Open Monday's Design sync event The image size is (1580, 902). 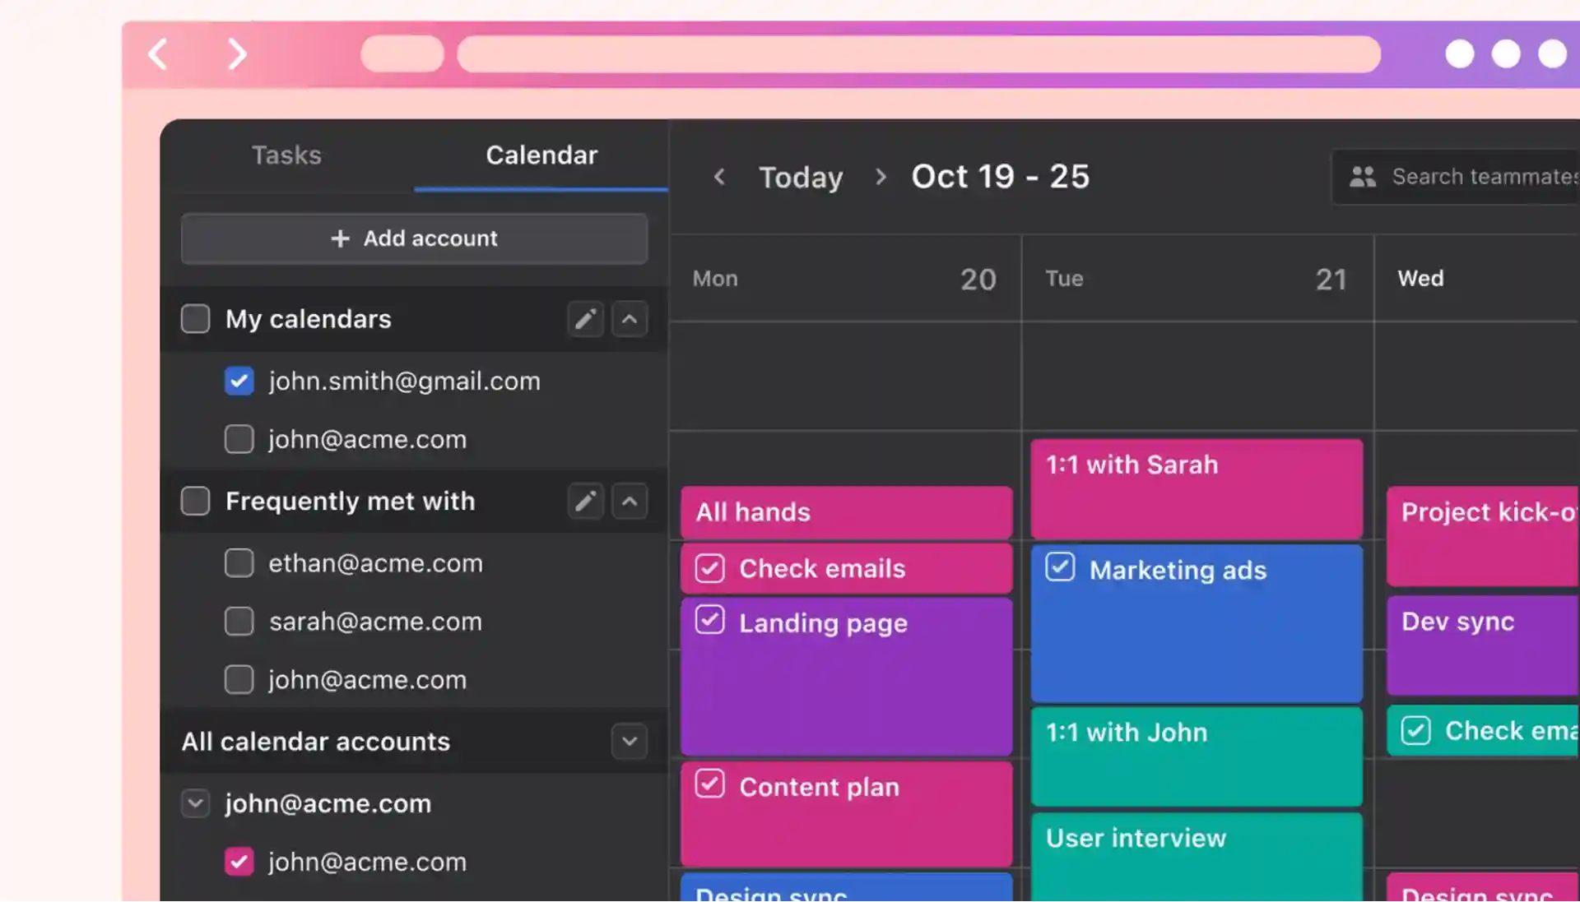[x=846, y=888]
